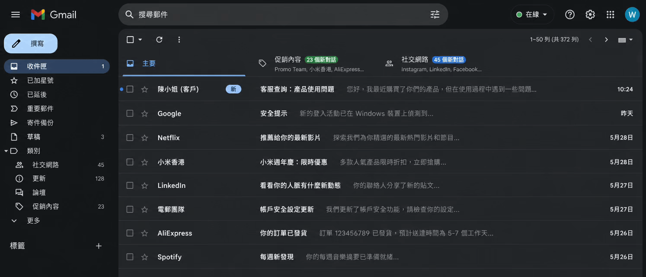Star the Google email
Viewport: 646px width, 277px height.
[144, 114]
